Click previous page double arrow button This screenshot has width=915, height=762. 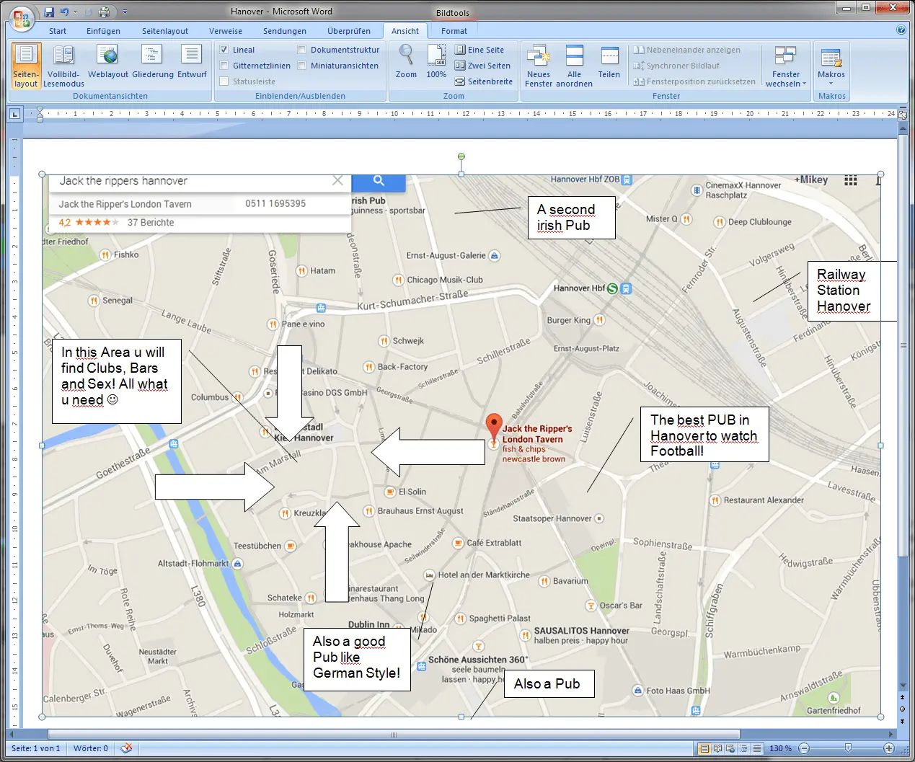[x=903, y=698]
